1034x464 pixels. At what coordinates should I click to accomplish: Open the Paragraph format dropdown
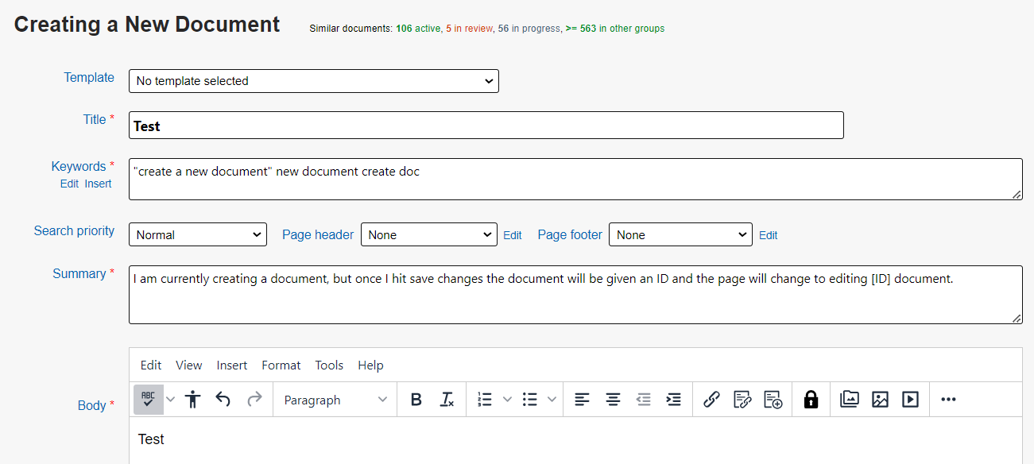(335, 400)
